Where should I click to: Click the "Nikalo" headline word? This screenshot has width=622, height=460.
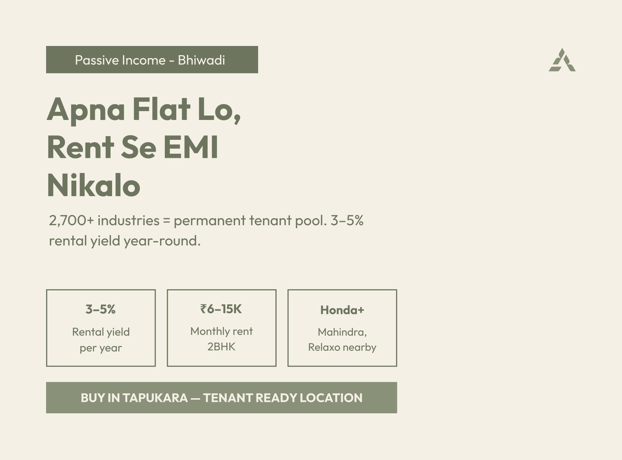click(x=93, y=186)
